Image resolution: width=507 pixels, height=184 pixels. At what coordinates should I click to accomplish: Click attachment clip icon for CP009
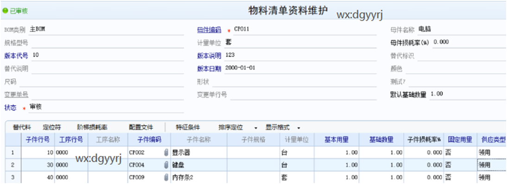166,177
